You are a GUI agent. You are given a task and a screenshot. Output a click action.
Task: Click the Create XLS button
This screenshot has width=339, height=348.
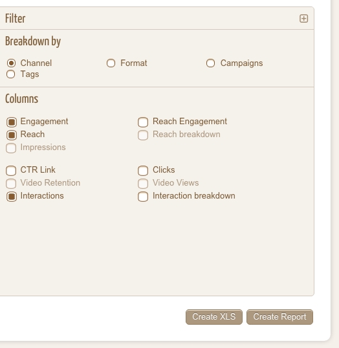(x=214, y=317)
